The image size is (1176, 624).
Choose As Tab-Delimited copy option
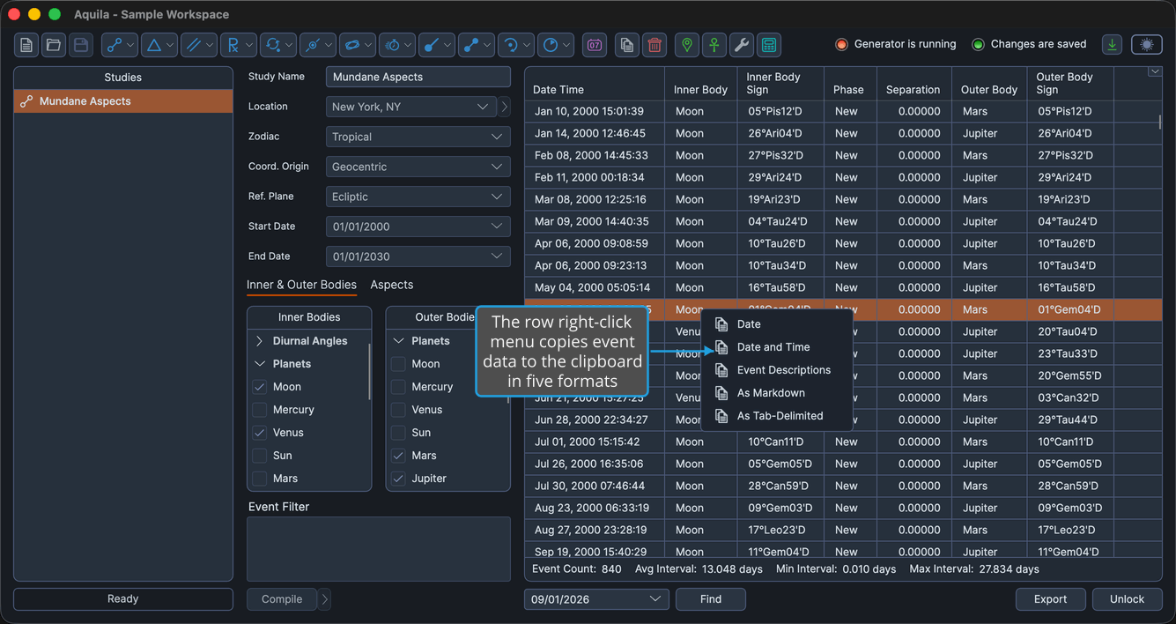[776, 416]
